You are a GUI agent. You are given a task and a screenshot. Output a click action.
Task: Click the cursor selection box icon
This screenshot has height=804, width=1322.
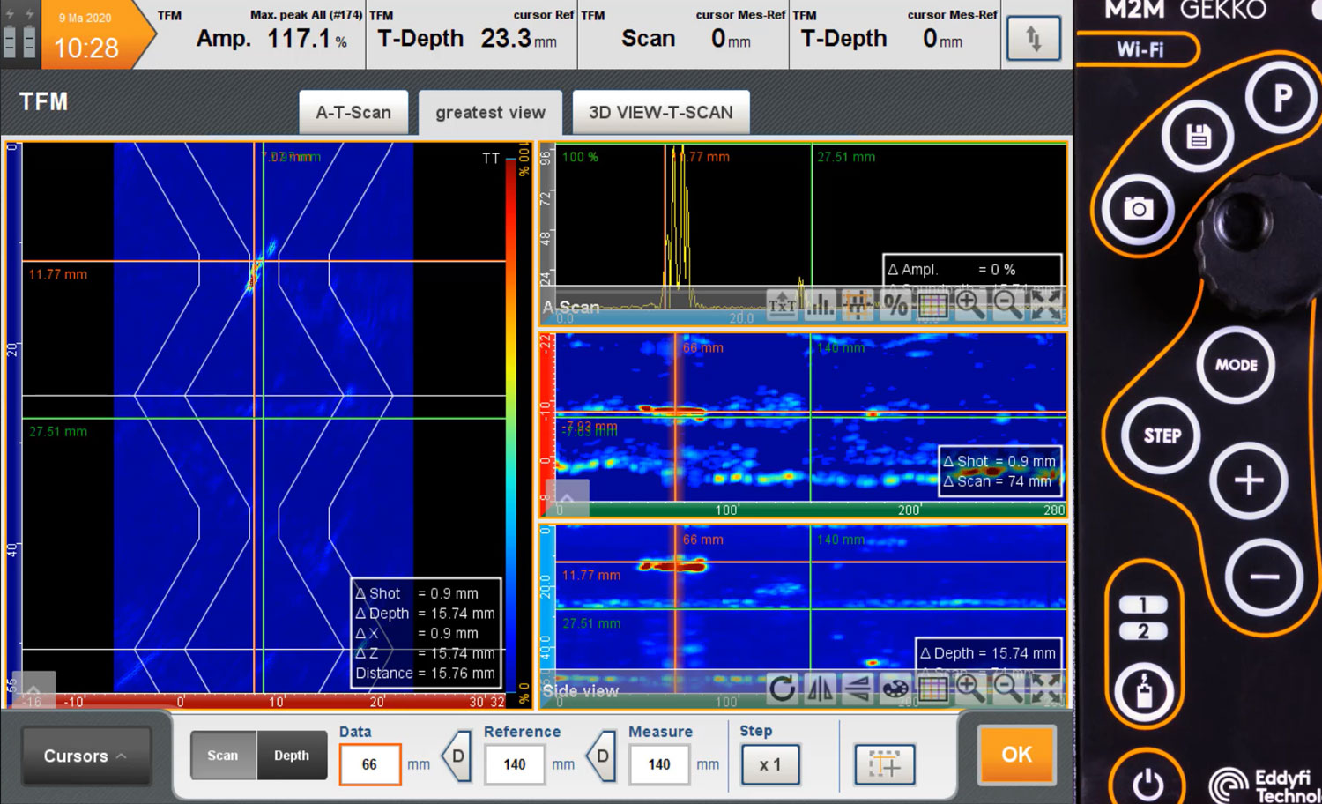tap(884, 763)
